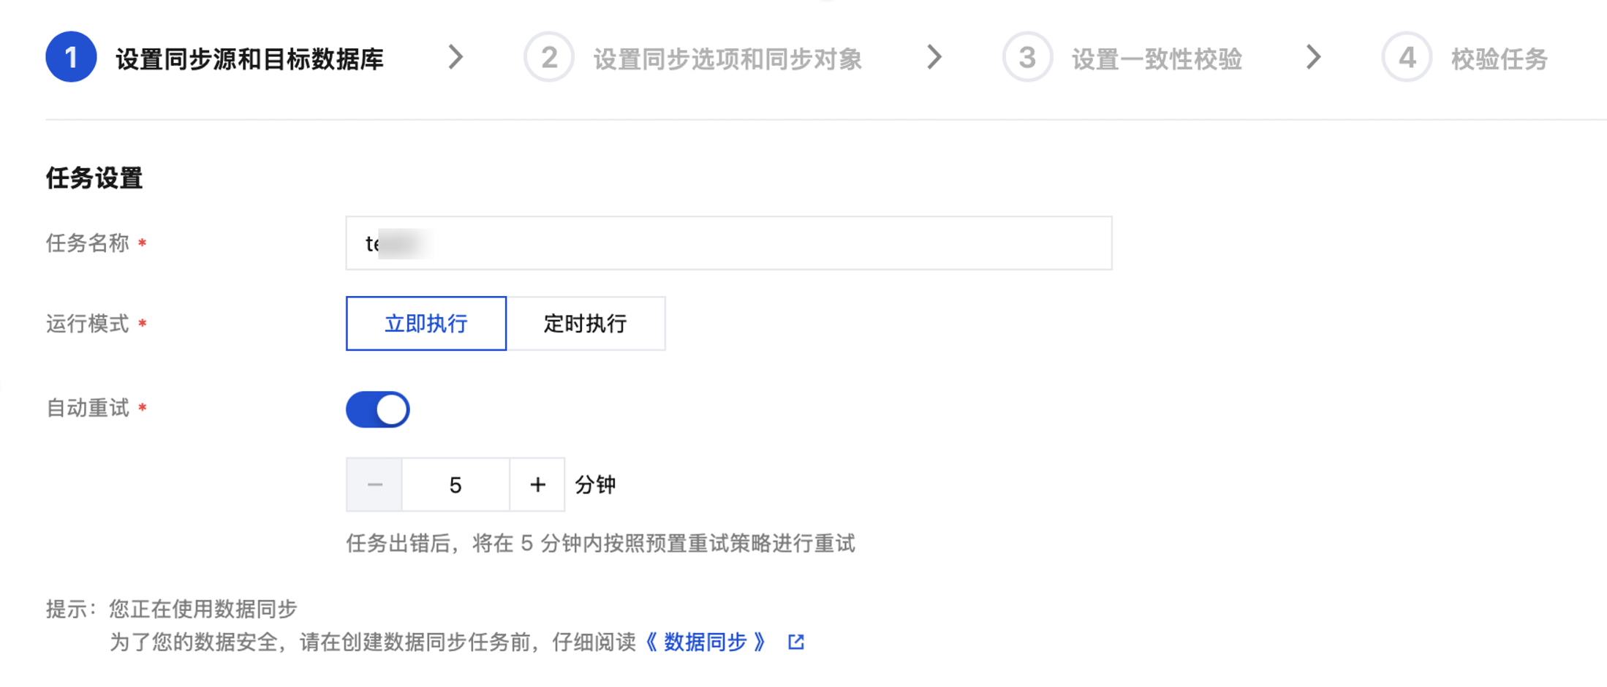Image resolution: width=1607 pixels, height=687 pixels.
Task: Go to 设置同步源和目标数据库 step
Action: coord(249,58)
